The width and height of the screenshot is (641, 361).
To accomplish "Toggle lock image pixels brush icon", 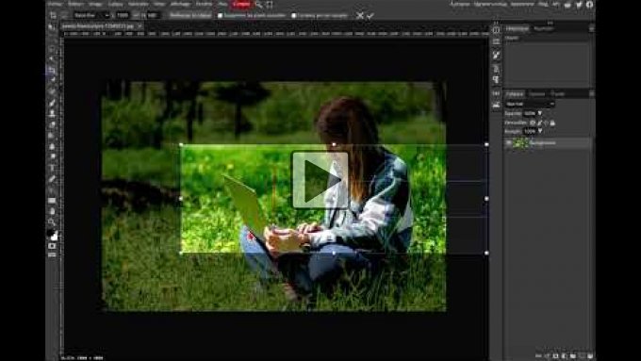I will [x=539, y=123].
